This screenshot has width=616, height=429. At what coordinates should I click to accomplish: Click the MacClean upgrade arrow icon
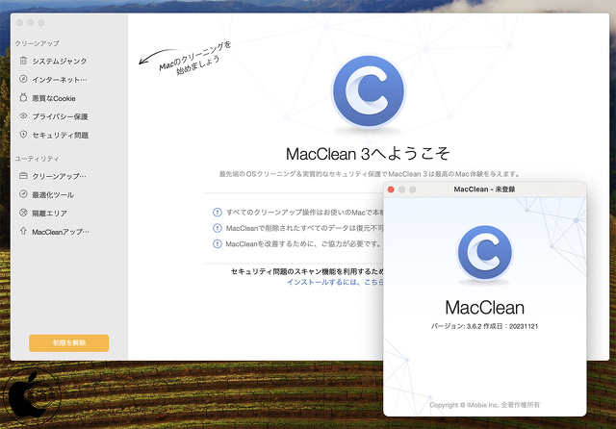point(23,231)
